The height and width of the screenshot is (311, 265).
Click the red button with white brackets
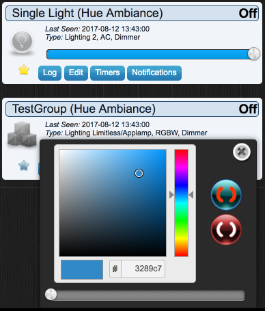tap(226, 230)
